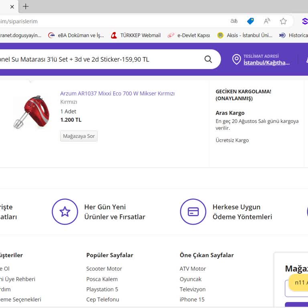Open eBA Doküman ve İş bookmark
The image size is (308, 308).
[x=76, y=35]
